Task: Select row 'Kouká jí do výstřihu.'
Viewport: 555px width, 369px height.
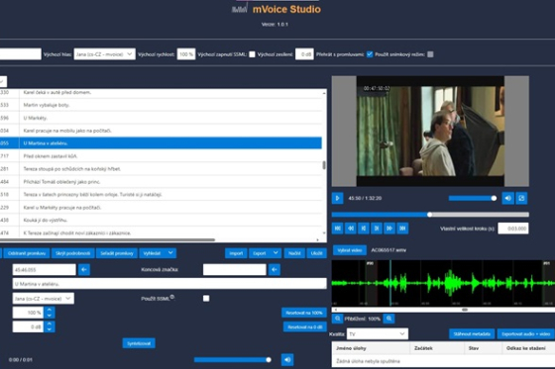Action: pyautogui.click(x=162, y=220)
